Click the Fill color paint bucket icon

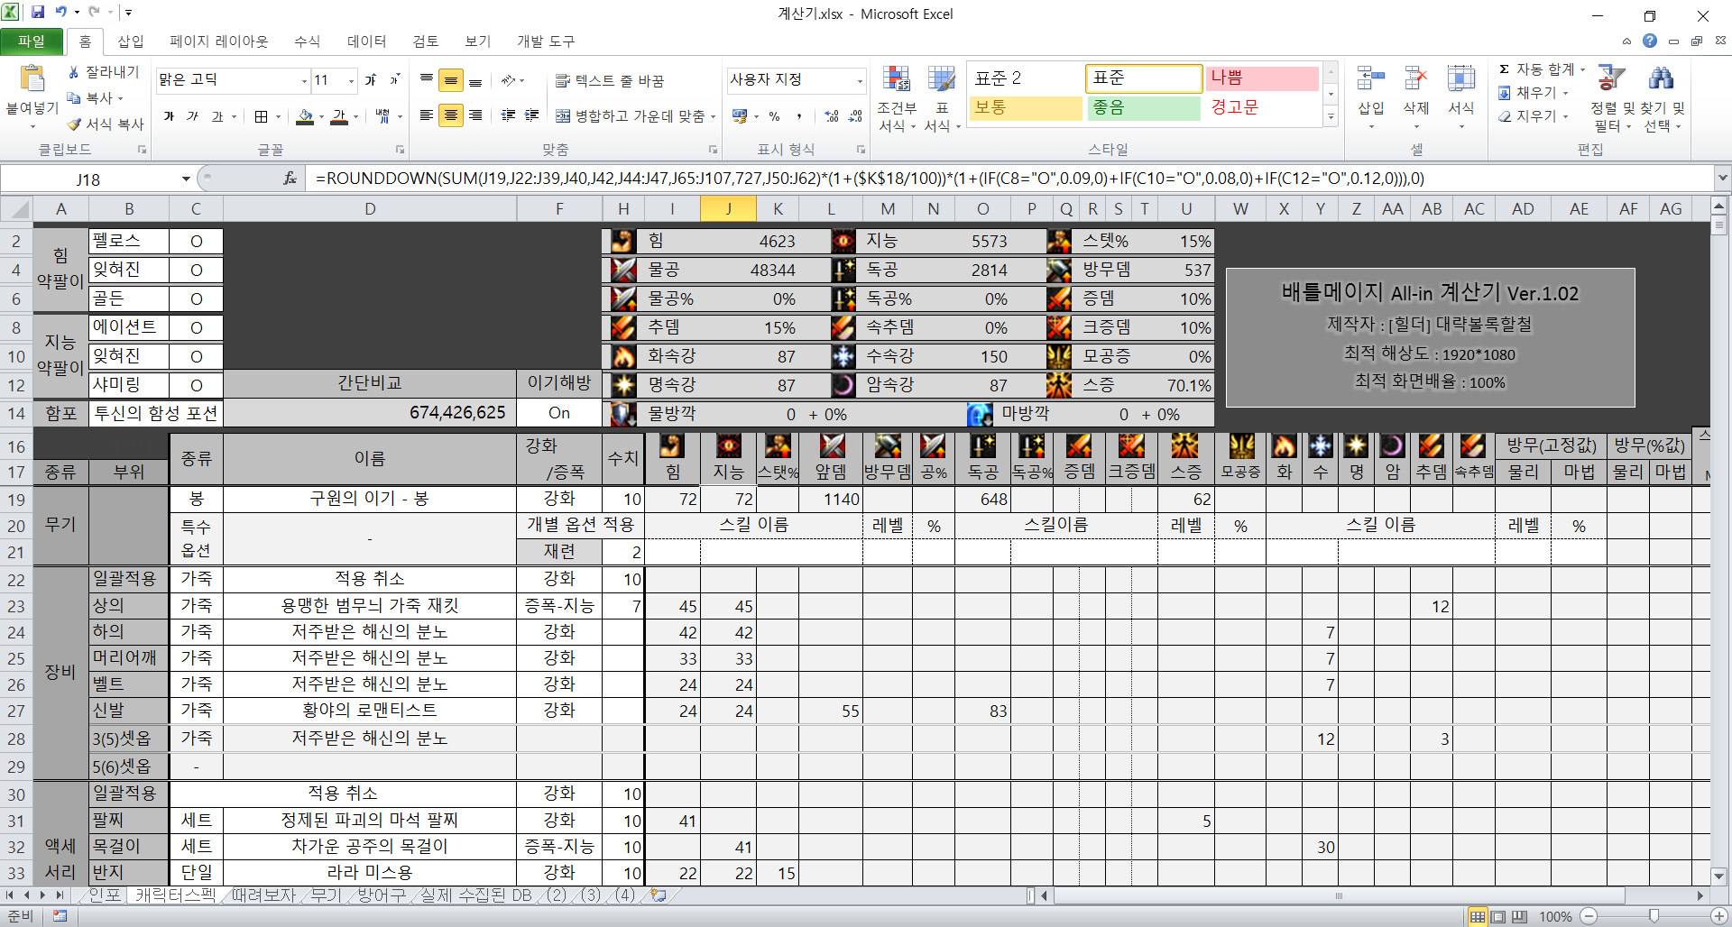point(305,116)
